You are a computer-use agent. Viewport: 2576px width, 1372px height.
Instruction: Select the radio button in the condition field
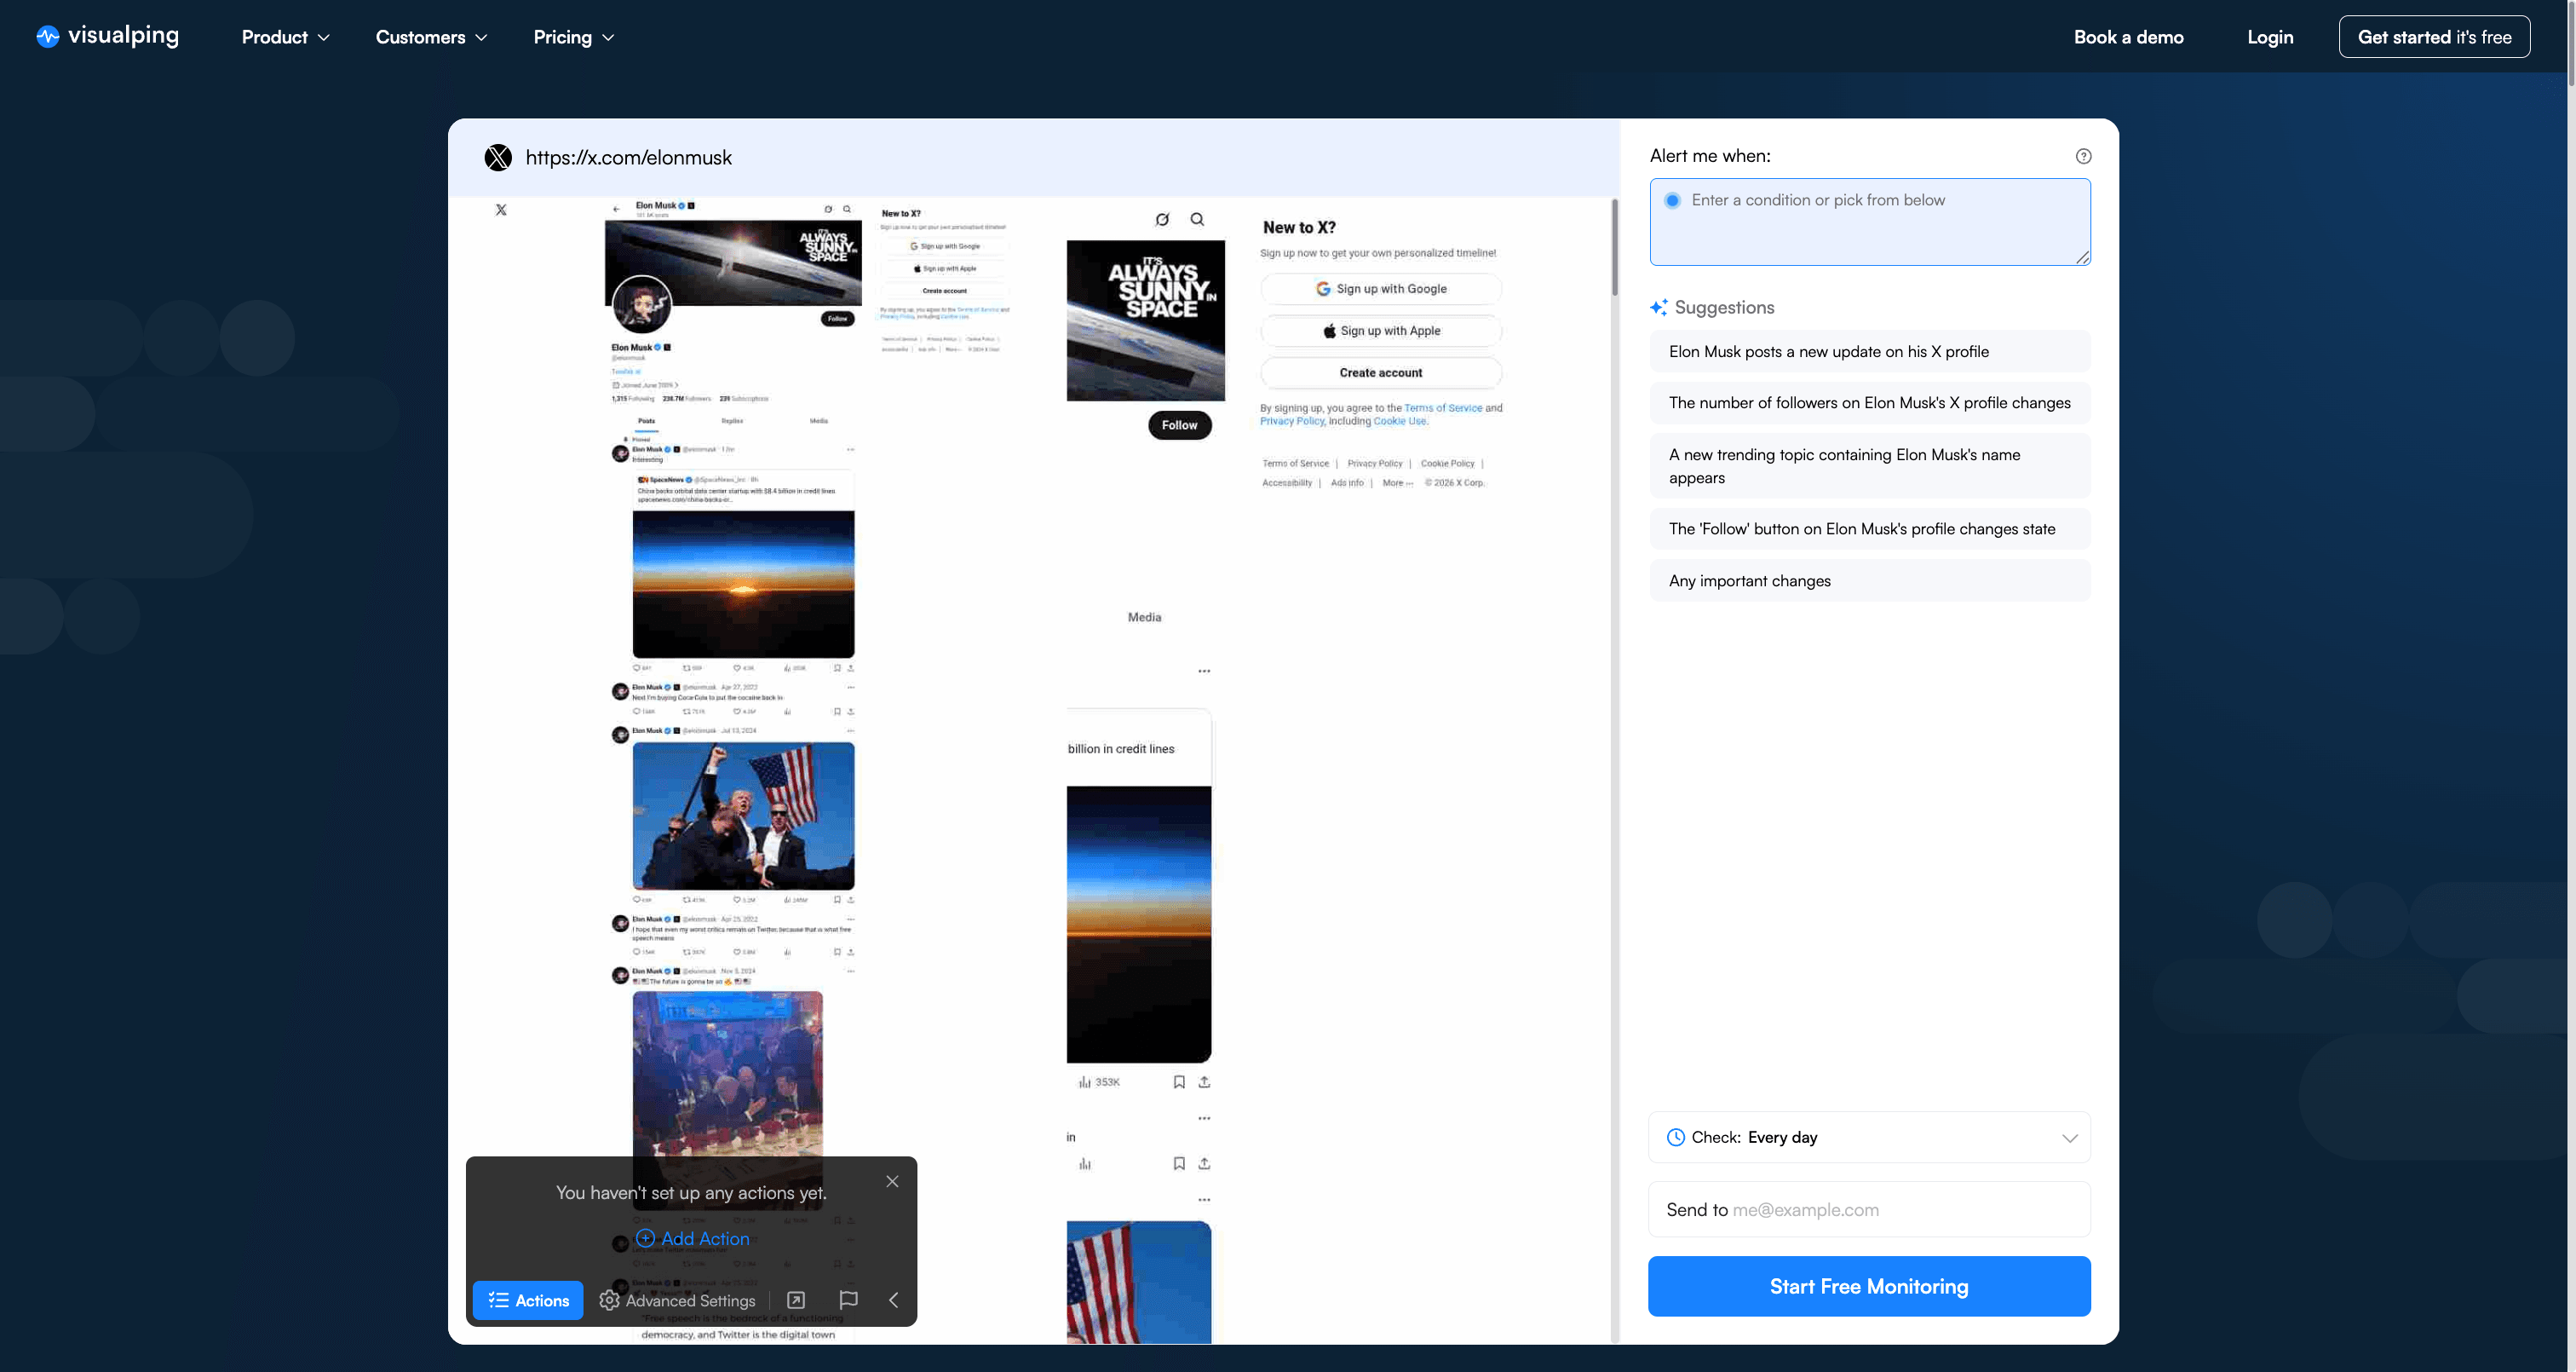pos(1671,199)
